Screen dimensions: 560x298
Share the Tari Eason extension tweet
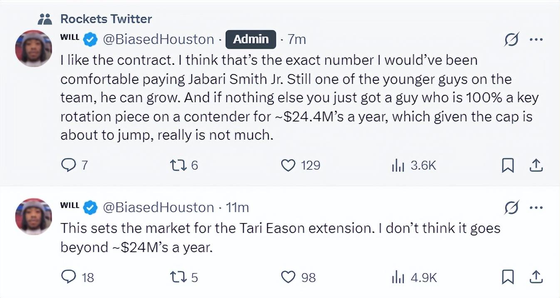(x=536, y=277)
